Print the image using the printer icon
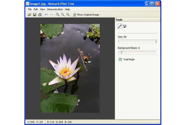186x125 pixels. coord(40,15)
